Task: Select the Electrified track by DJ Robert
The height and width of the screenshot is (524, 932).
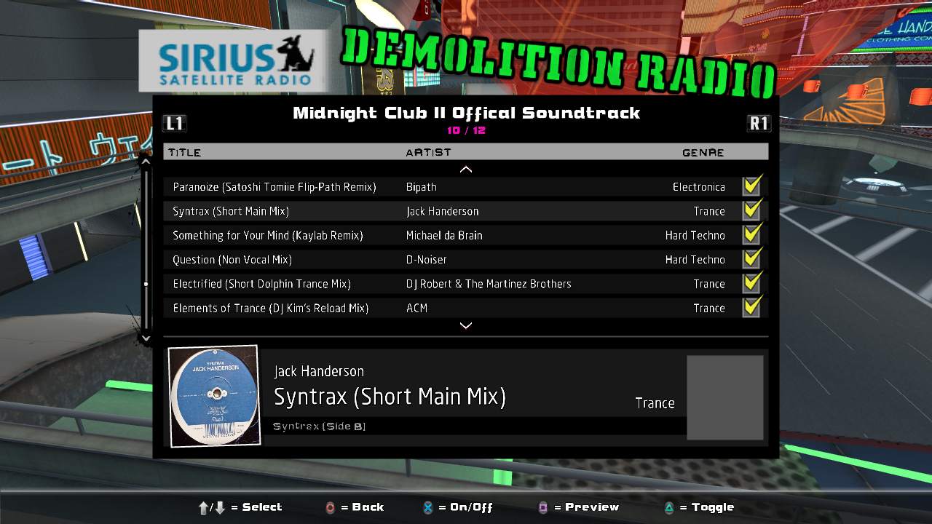Action: (261, 284)
